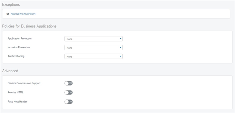
Task: Click the Policies for Business Applications heading
Action: [x=29, y=26]
